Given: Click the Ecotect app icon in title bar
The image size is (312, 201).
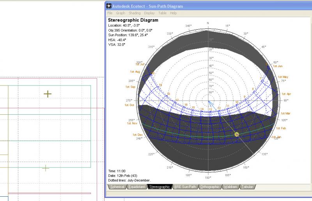Looking at the screenshot, I should [109, 6].
